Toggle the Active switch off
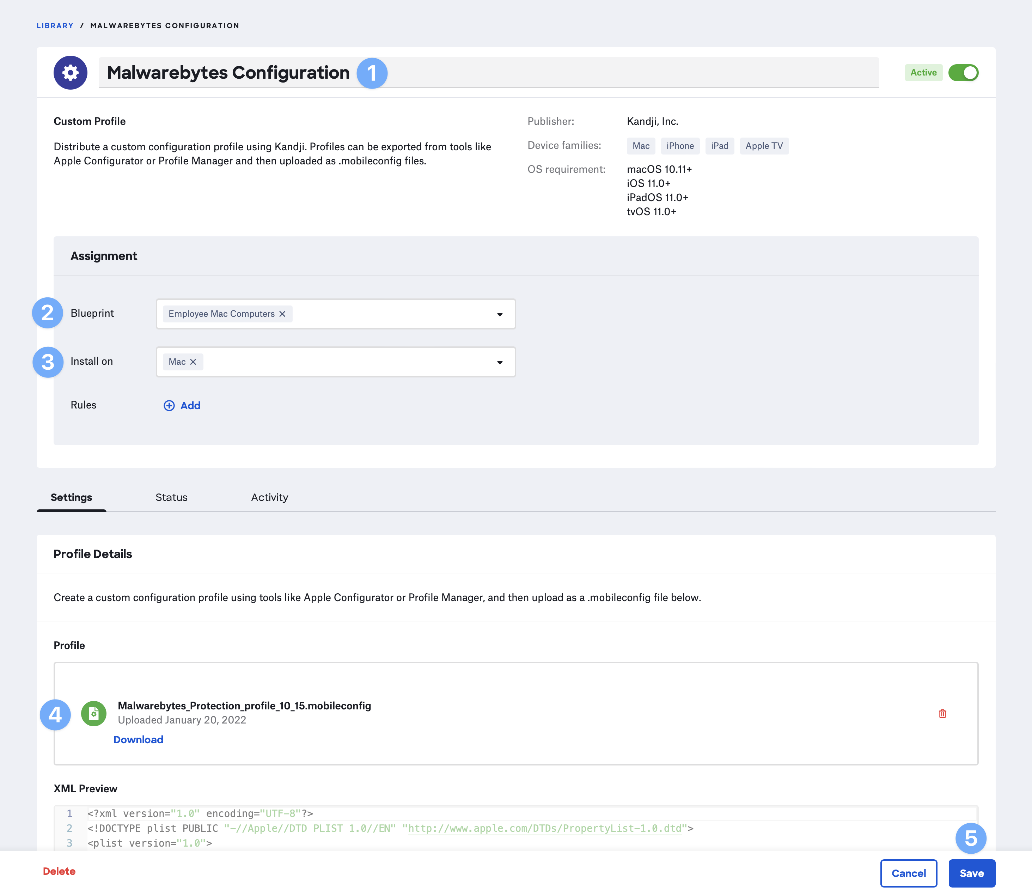 pyautogui.click(x=963, y=73)
